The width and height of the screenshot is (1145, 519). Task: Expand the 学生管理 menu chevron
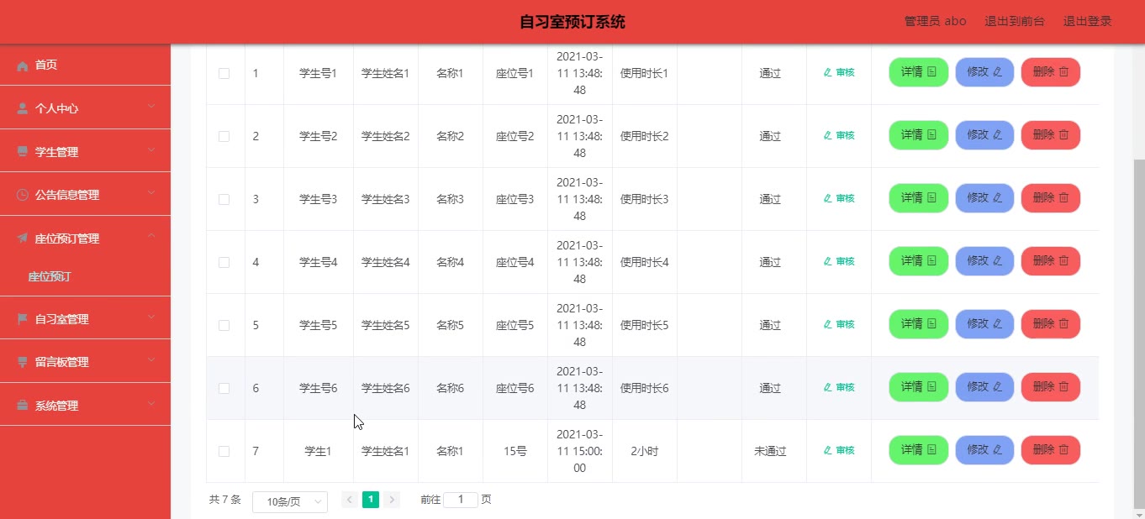(x=151, y=151)
